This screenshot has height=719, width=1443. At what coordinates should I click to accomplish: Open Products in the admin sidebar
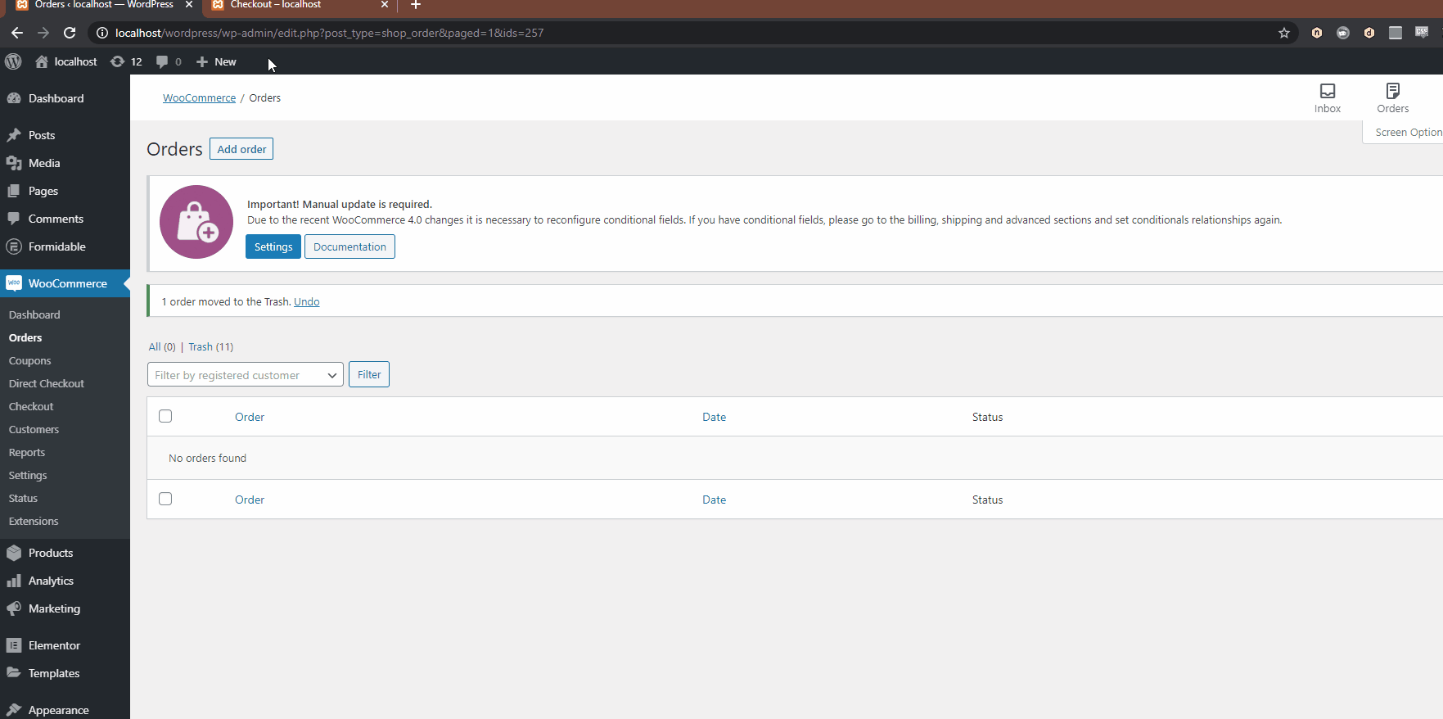[x=50, y=553]
